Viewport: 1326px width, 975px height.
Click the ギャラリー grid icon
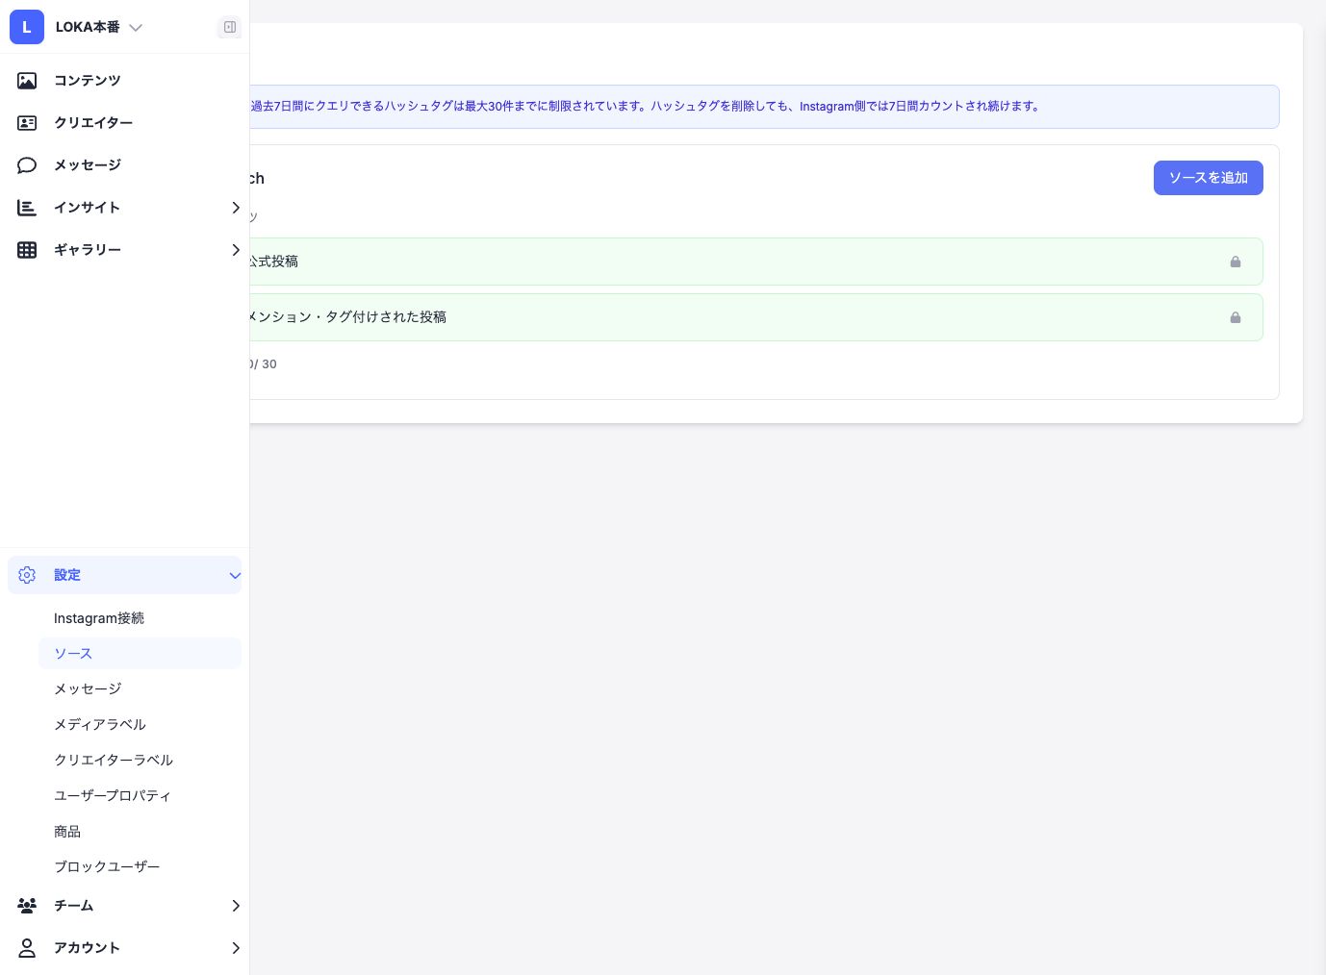coord(27,250)
